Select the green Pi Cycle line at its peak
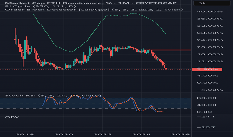This screenshot has height=137, width=233. pyautogui.click(x=133, y=13)
